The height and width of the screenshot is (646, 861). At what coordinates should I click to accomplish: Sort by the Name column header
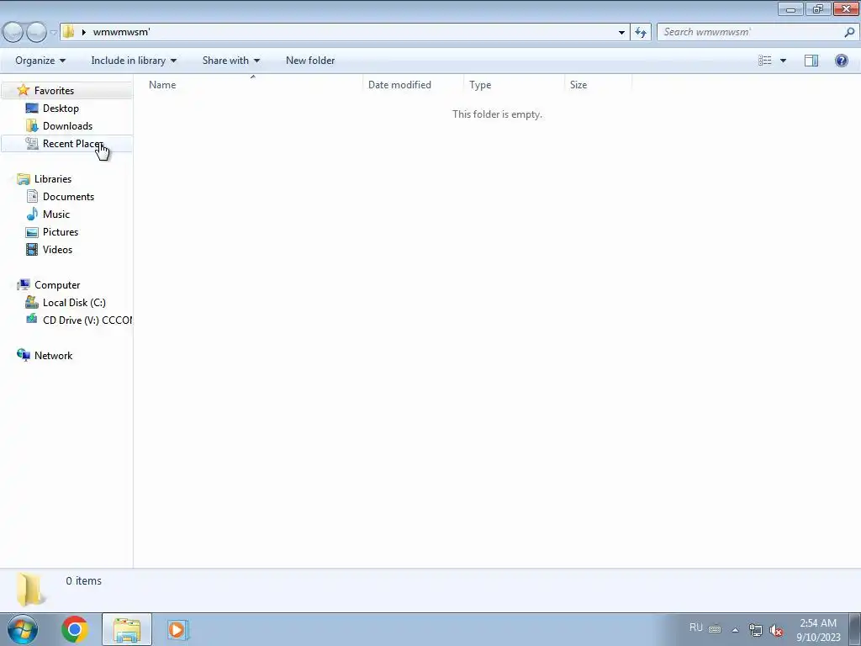(252, 85)
